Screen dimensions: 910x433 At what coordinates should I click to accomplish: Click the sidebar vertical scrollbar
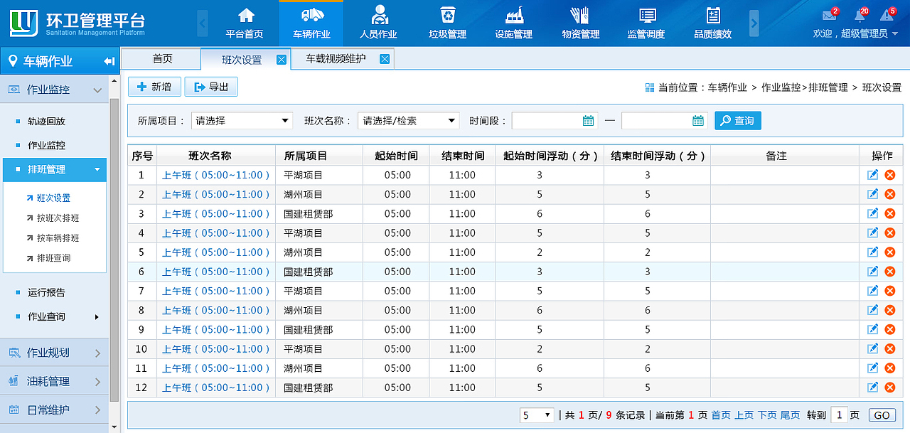click(x=114, y=249)
